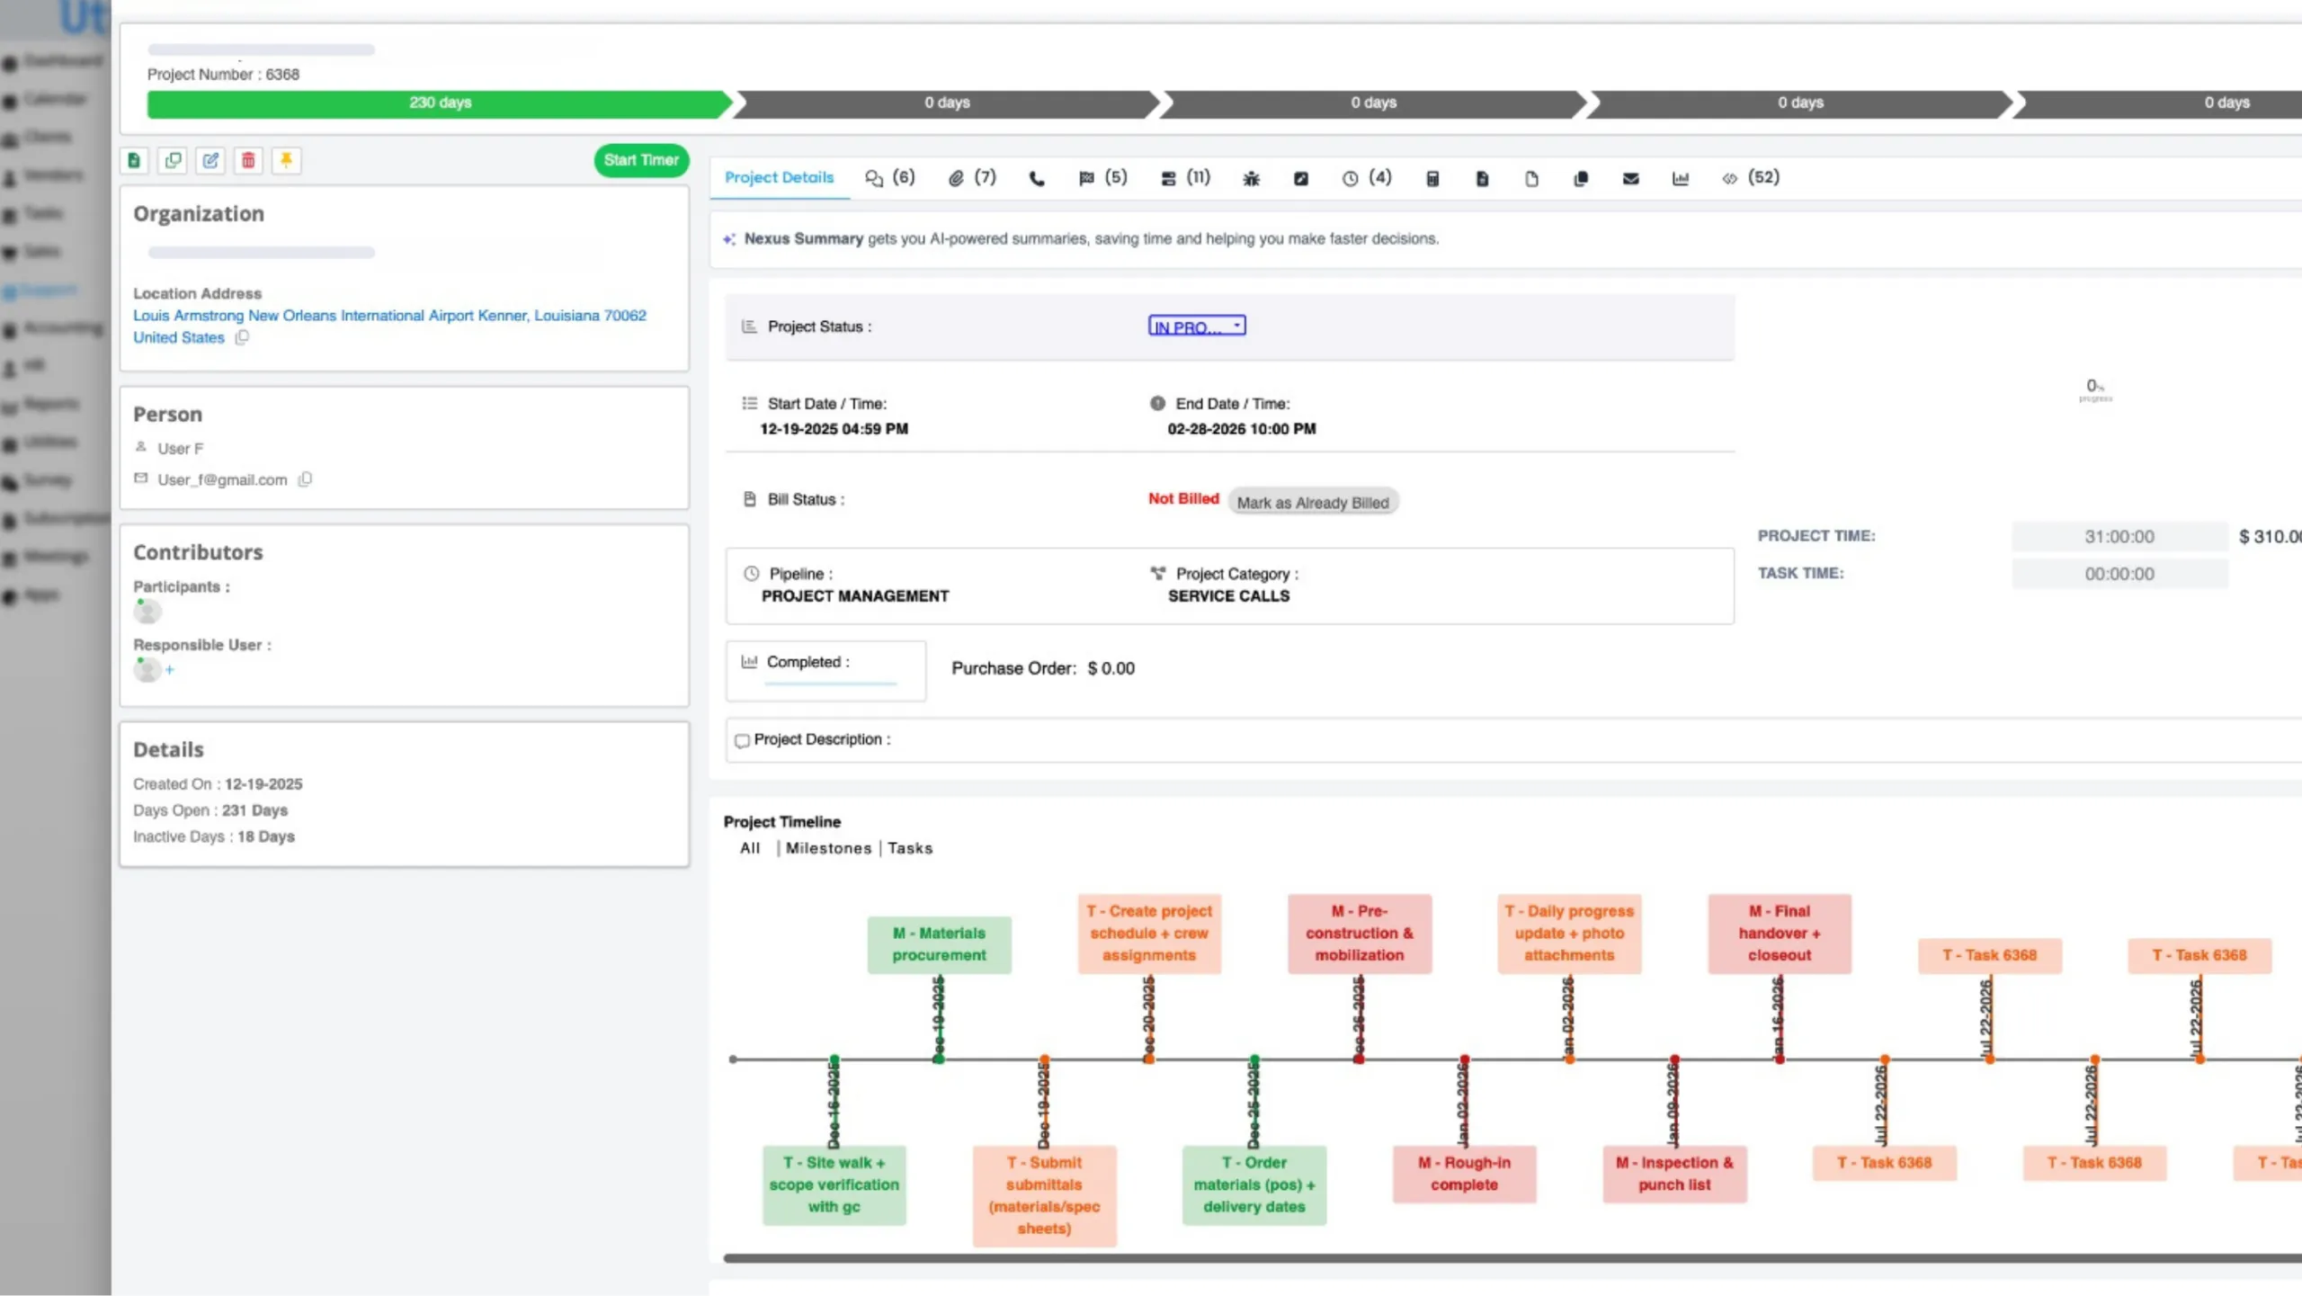
Task: Open the bar chart reports tab icon
Action: point(1680,179)
